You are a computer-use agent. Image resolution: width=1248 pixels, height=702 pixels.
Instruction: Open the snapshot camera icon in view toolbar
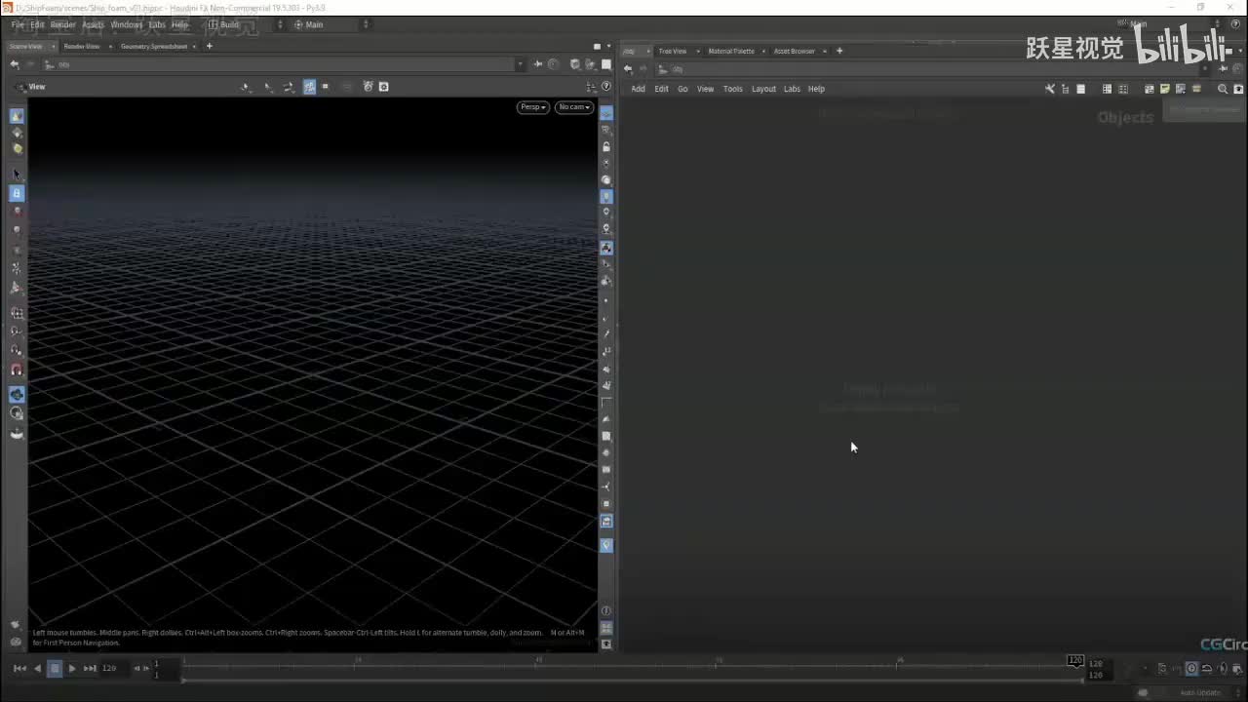(383, 87)
